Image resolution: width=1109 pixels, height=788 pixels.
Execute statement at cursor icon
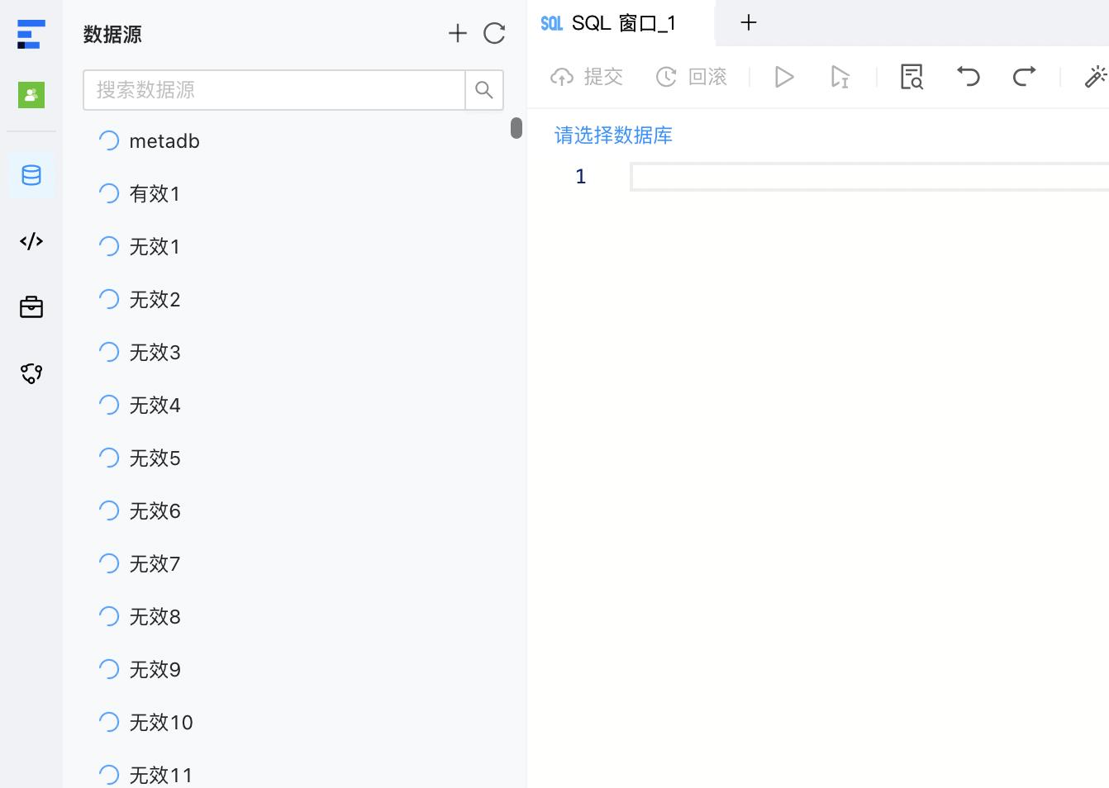[840, 76]
